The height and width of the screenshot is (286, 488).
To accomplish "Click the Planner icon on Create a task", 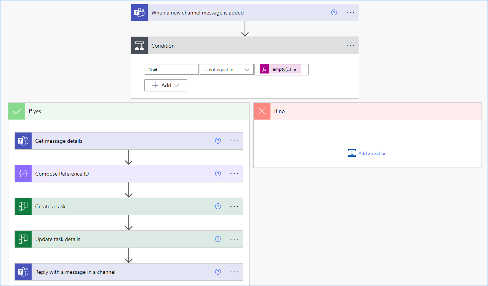I will pos(23,206).
